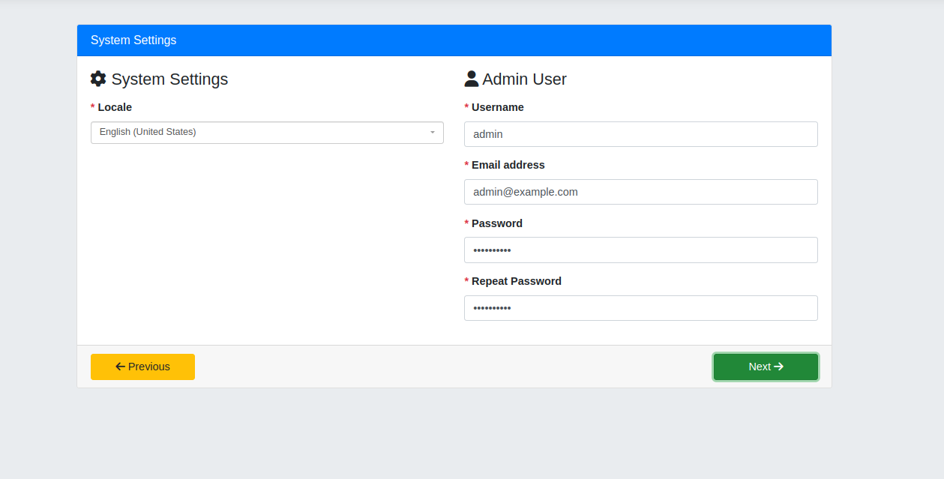This screenshot has width=944, height=479.
Task: Go back using the yellow Previous button
Action: [x=142, y=367]
